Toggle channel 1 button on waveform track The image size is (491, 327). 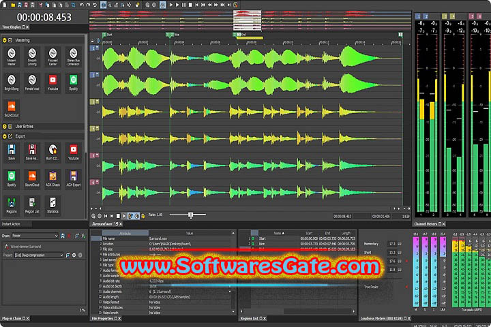pos(93,48)
